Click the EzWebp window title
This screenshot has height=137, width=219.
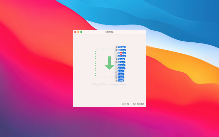point(109,32)
